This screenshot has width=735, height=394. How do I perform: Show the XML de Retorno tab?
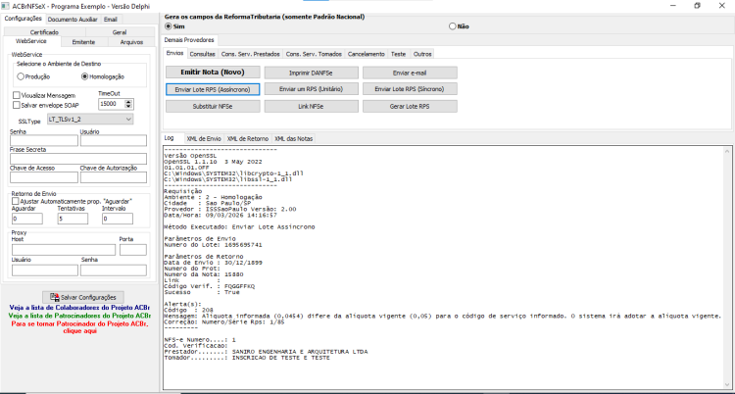(x=248, y=138)
